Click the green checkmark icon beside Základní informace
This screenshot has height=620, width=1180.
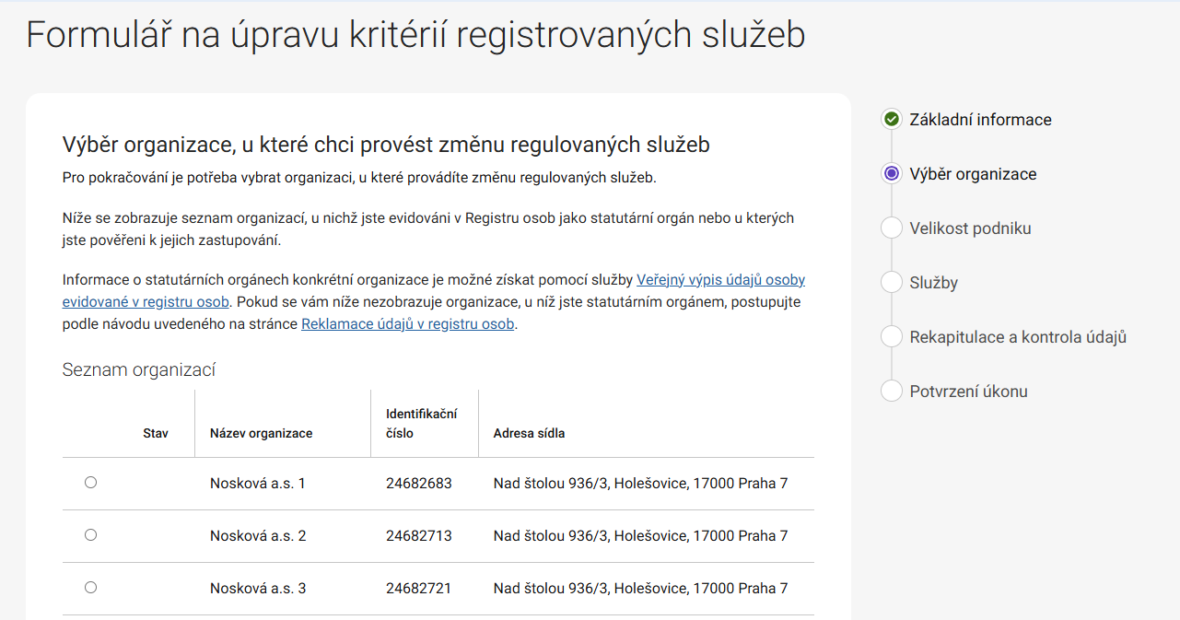pos(891,120)
